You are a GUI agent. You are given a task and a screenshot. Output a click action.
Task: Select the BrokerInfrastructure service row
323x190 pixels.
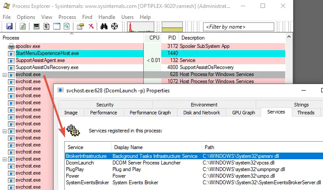(194, 156)
